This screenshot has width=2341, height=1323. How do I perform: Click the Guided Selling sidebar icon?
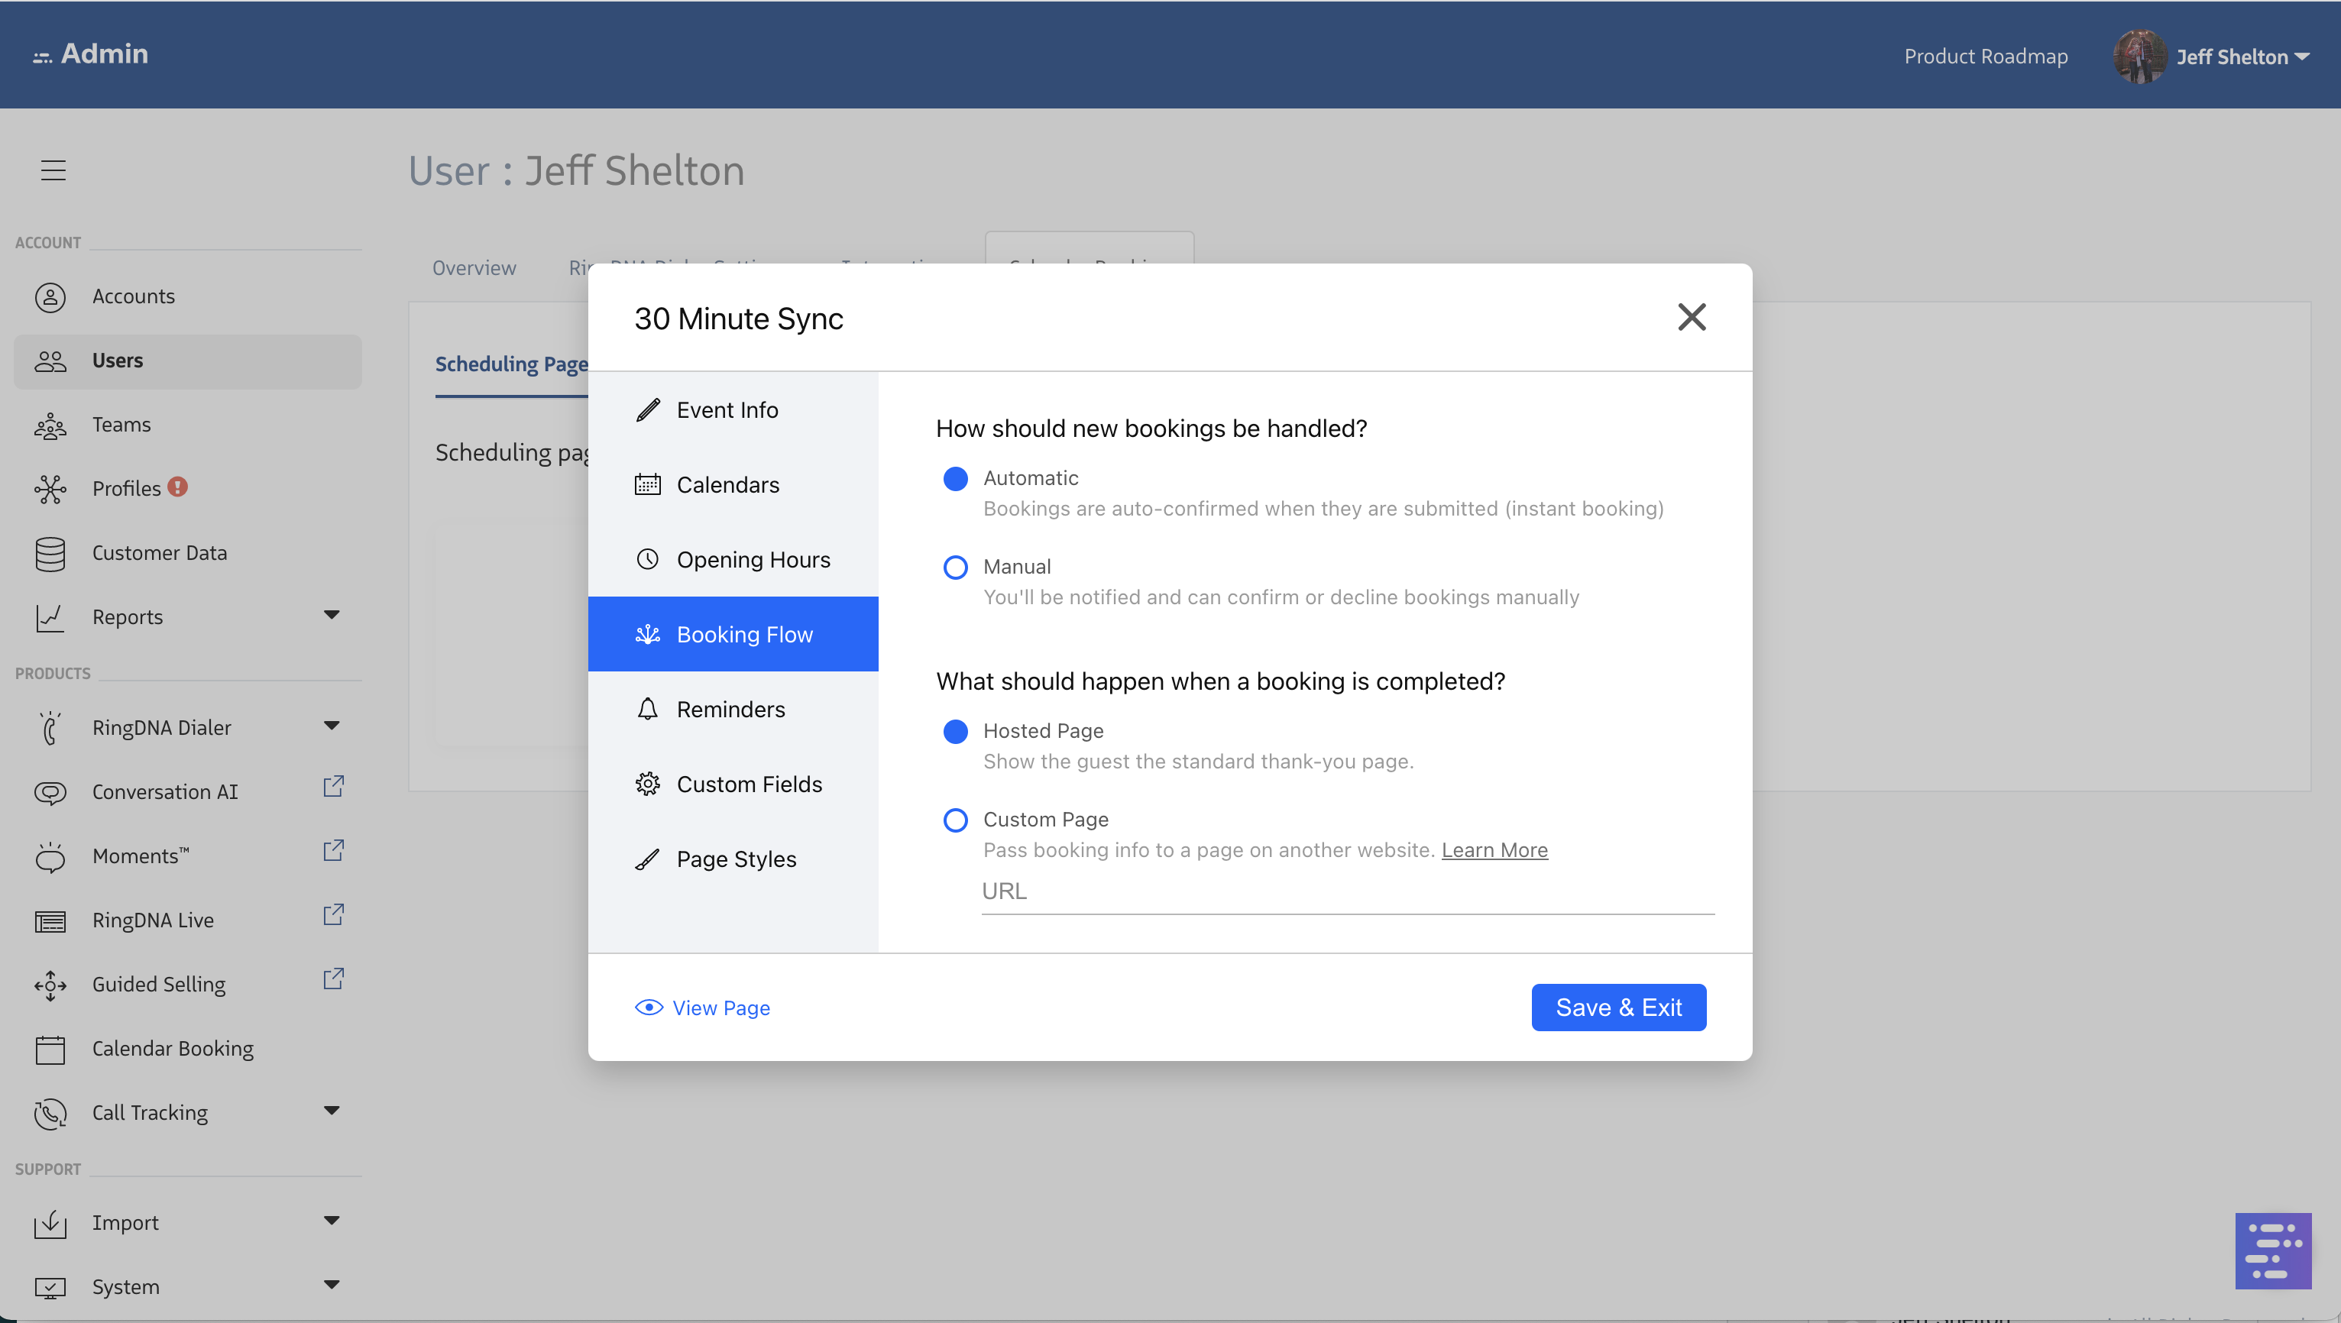click(50, 985)
